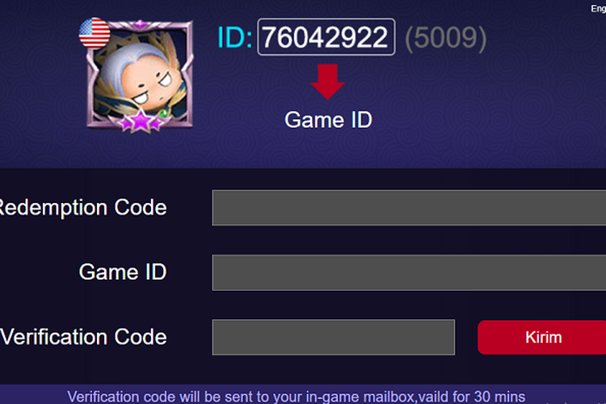Click the hero avatar portrait
Screen dimensions: 606x404
point(140,75)
